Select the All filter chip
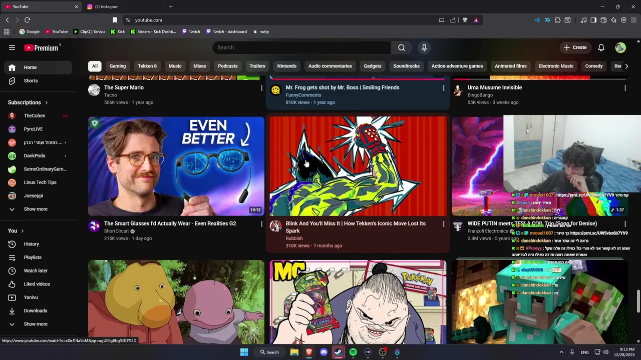 click(95, 66)
